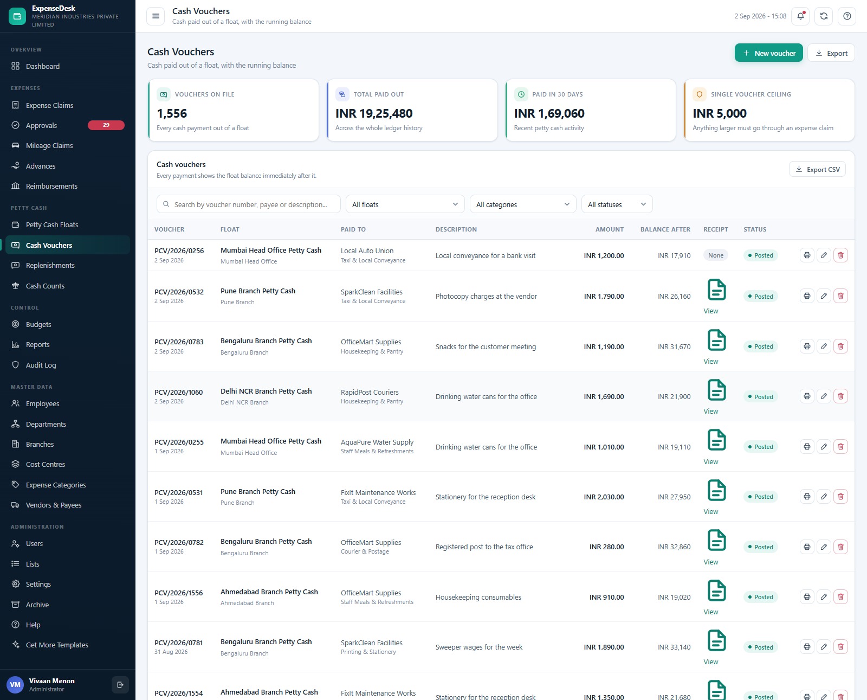
Task: Print voucher PCV/2026/0256
Action: 807,255
